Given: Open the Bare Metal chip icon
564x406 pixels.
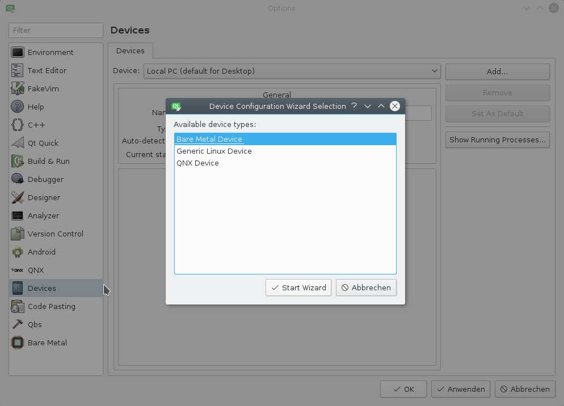Looking at the screenshot, I should [x=17, y=342].
